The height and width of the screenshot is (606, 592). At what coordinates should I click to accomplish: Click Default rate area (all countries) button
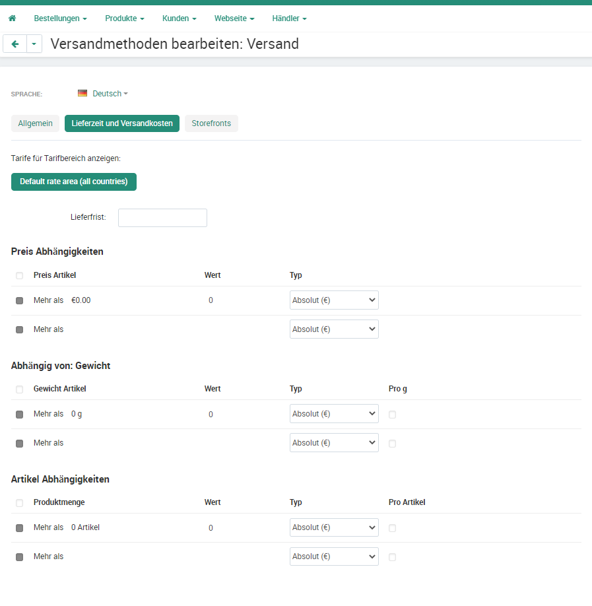point(74,182)
